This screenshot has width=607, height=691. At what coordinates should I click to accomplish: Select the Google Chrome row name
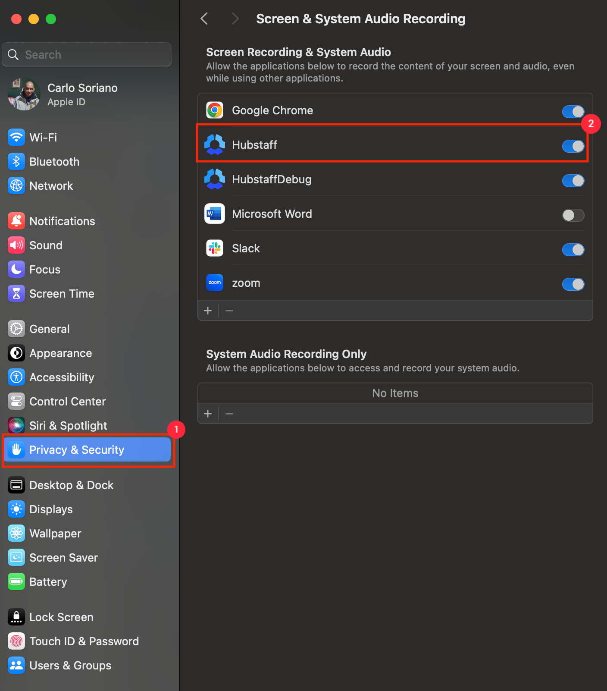point(272,110)
